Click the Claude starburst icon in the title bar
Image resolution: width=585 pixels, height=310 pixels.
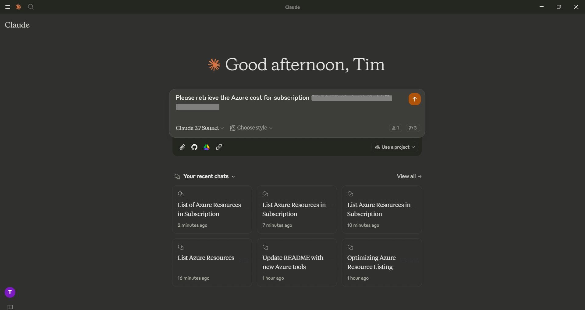coord(19,7)
